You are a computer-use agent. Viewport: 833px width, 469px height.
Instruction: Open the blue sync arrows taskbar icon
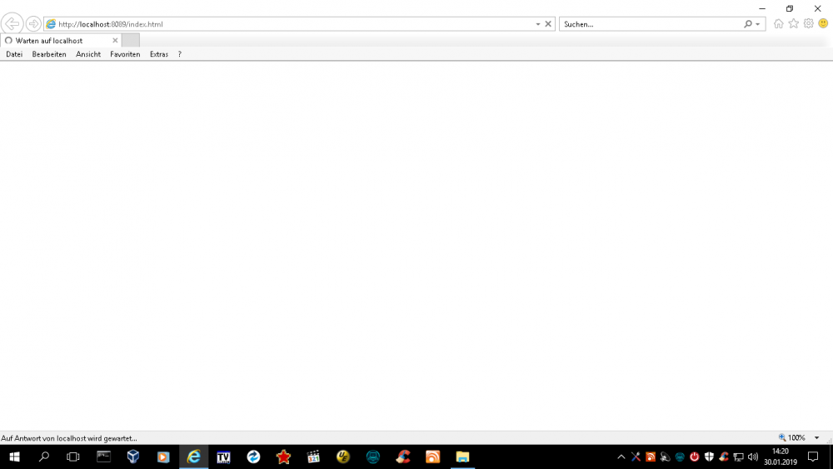point(253,457)
